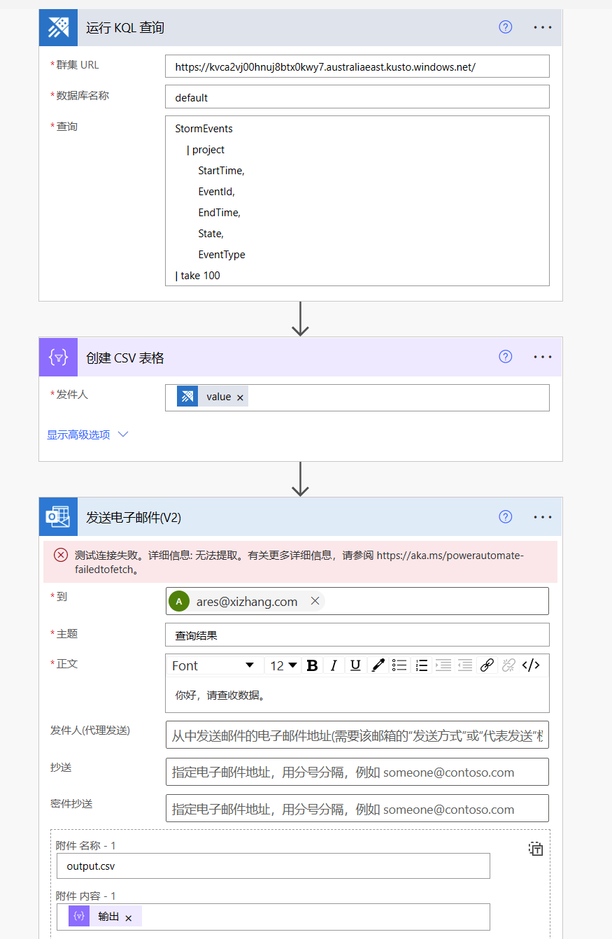
Task: Click the EventType line in the query
Action: pos(222,255)
